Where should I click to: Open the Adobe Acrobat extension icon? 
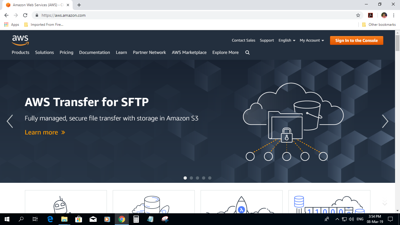[370, 15]
